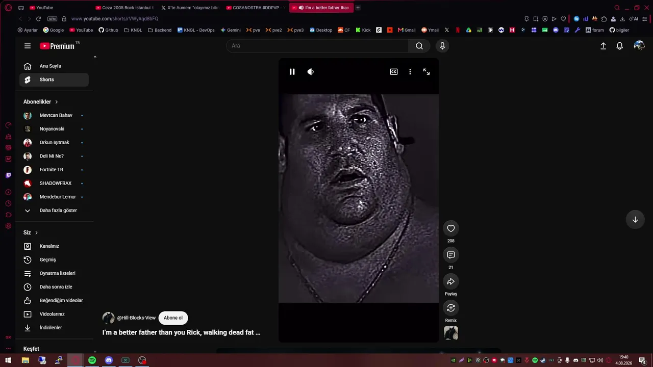Pause the Shorts video
653x367 pixels.
tap(292, 72)
